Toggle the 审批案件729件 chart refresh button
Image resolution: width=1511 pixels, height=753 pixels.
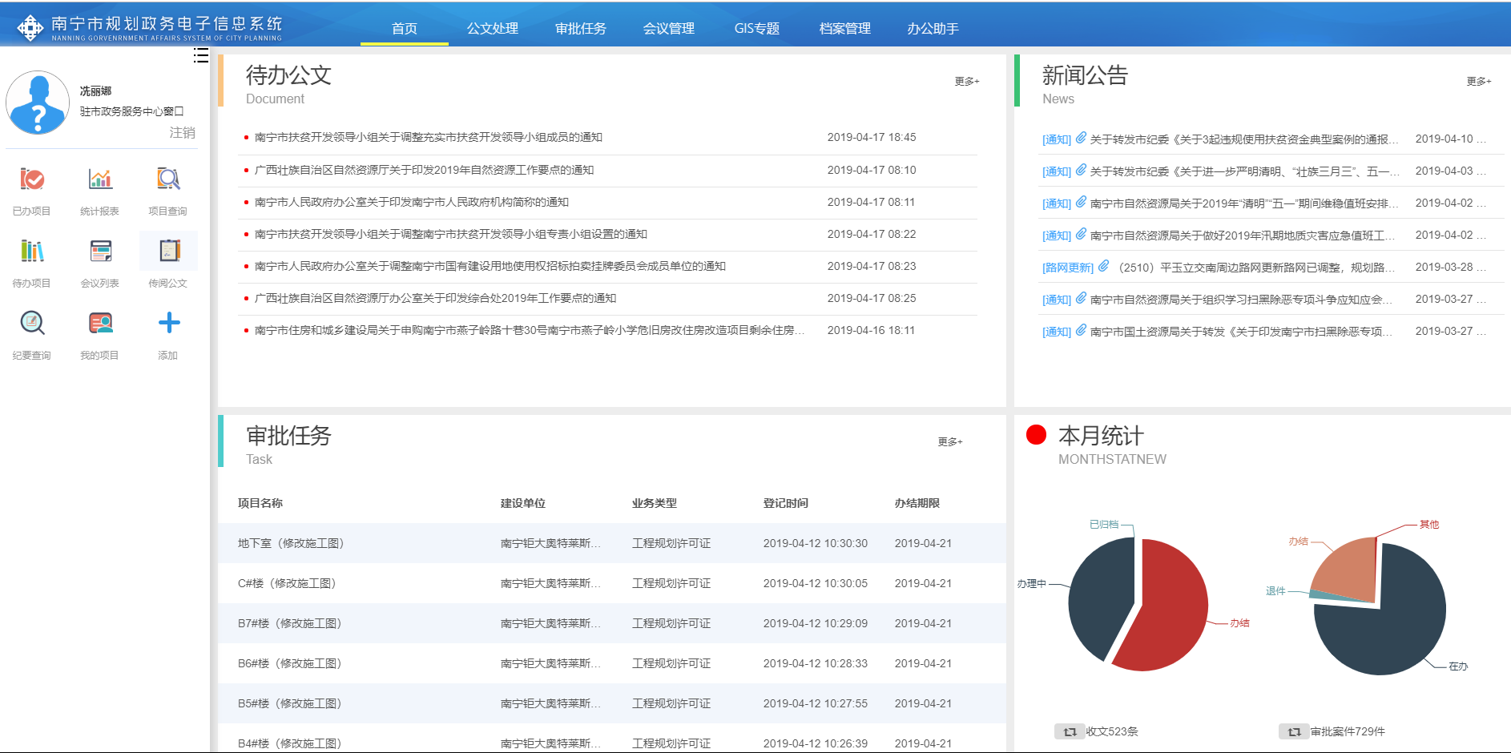point(1294,731)
